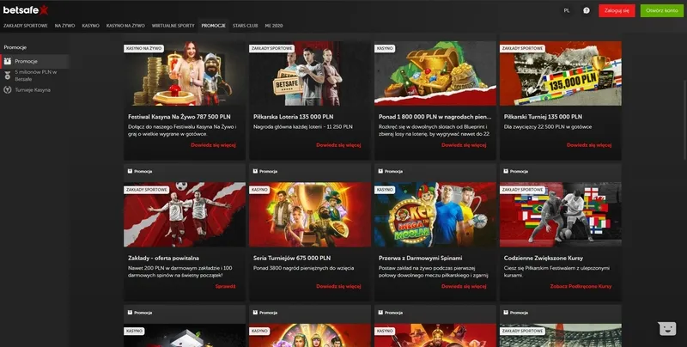Click the Otwórz konto button
The image size is (687, 347).
pyautogui.click(x=661, y=10)
